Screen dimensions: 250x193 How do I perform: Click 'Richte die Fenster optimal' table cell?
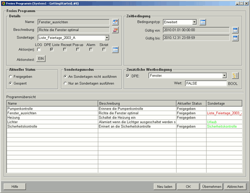[x=137, y=113]
